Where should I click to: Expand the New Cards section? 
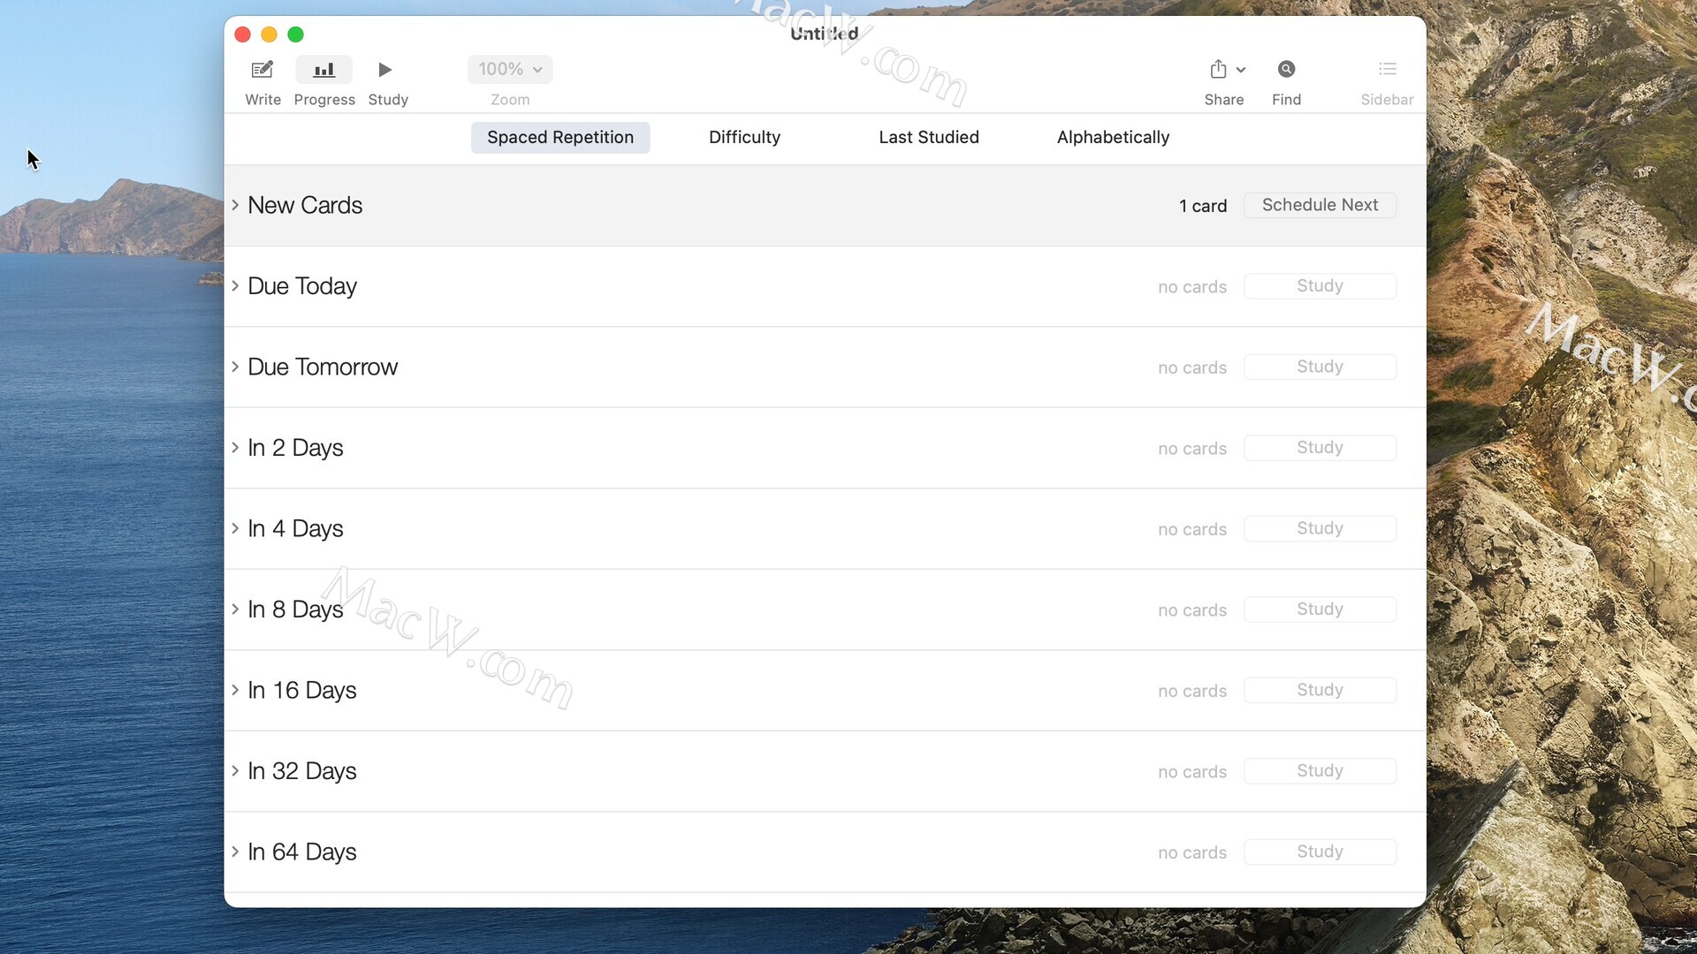[x=235, y=205]
